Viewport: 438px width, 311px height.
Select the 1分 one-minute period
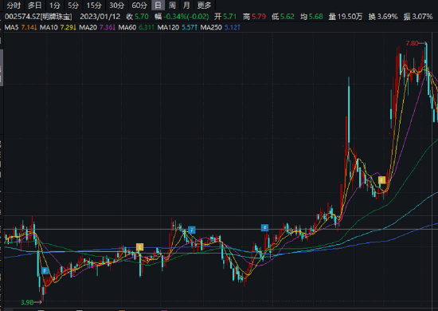54,6
